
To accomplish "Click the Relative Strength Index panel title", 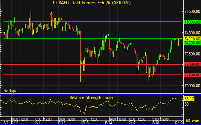I will (x=91, y=97).
